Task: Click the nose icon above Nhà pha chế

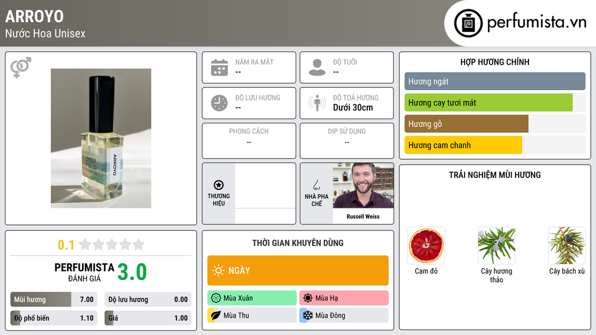Action: click(316, 185)
